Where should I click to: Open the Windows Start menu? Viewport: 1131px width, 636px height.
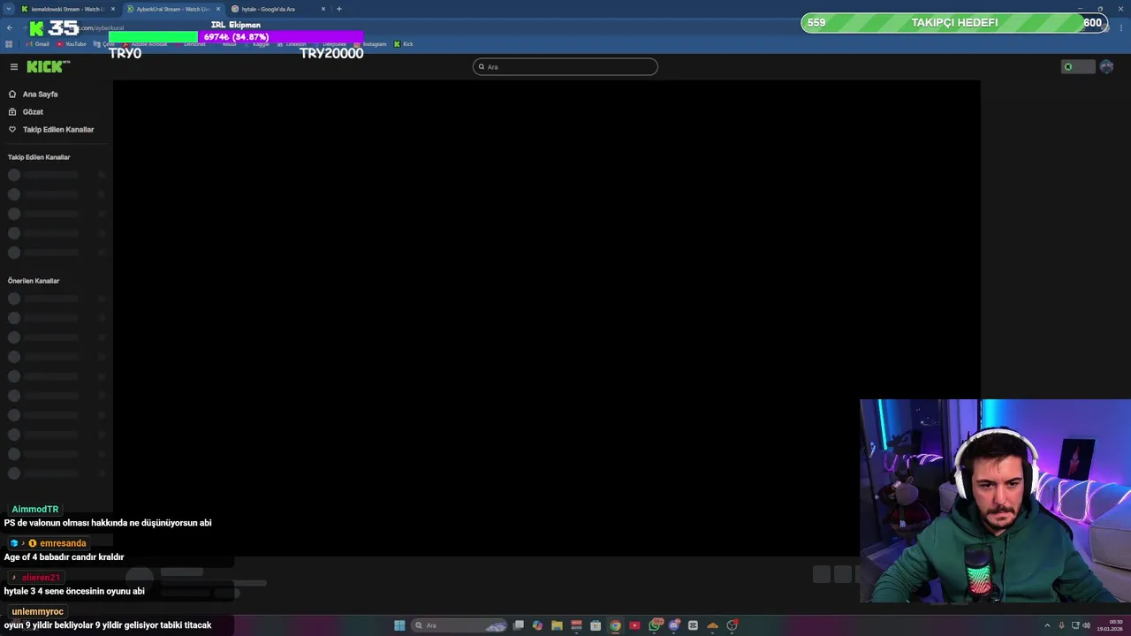399,625
